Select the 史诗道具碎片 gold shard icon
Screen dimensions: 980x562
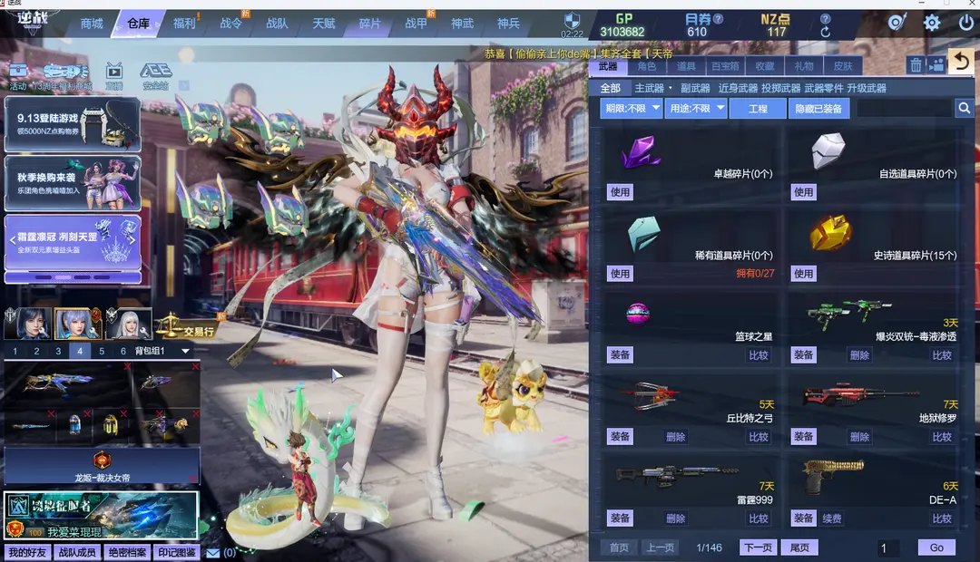(830, 233)
